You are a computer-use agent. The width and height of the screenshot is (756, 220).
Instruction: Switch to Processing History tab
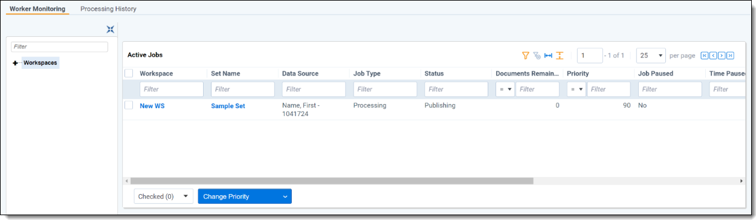(x=108, y=9)
